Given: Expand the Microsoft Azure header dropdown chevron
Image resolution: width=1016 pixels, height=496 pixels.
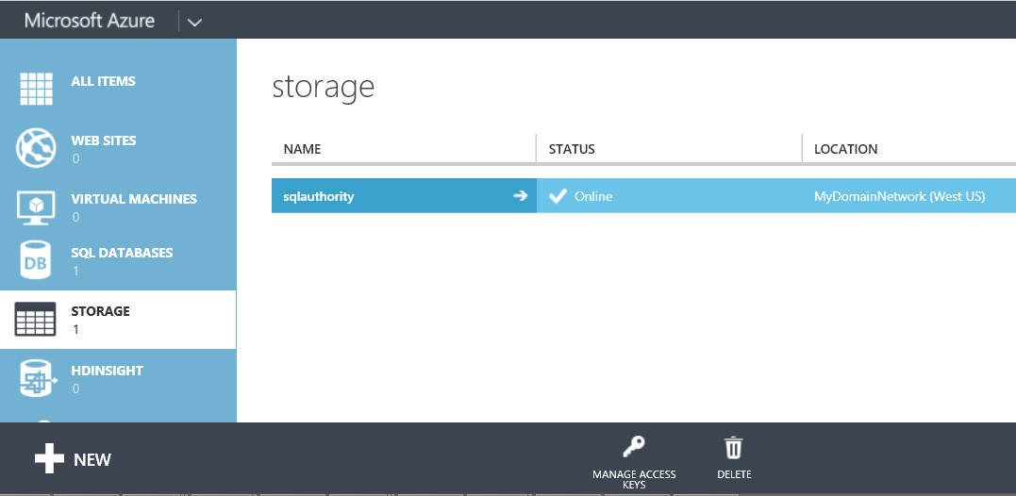Looking at the screenshot, I should click(194, 22).
